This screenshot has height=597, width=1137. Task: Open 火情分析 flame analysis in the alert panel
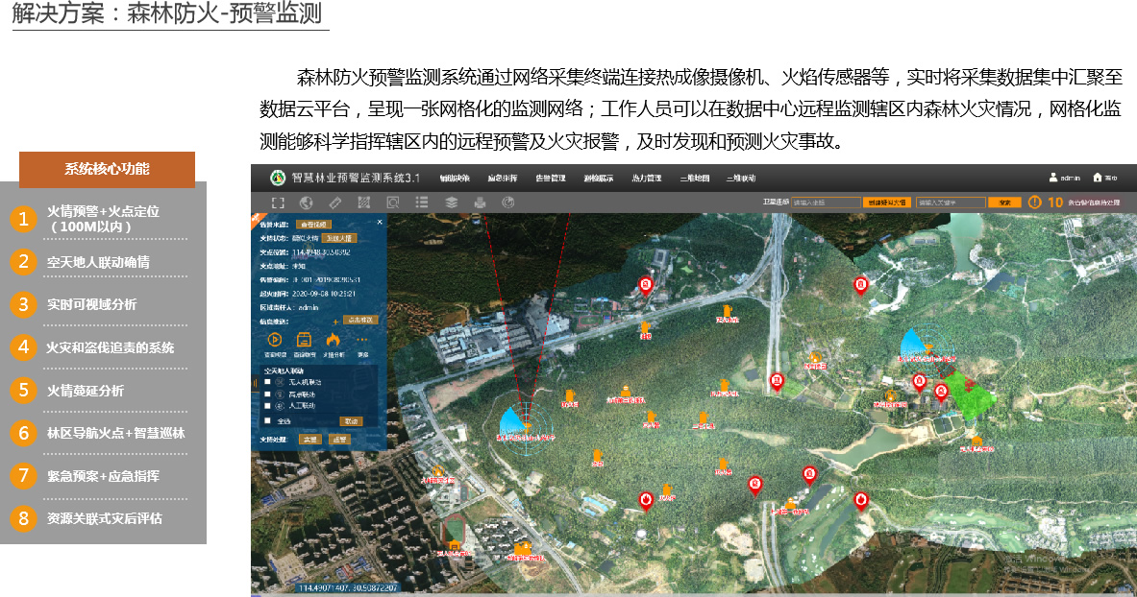click(335, 338)
